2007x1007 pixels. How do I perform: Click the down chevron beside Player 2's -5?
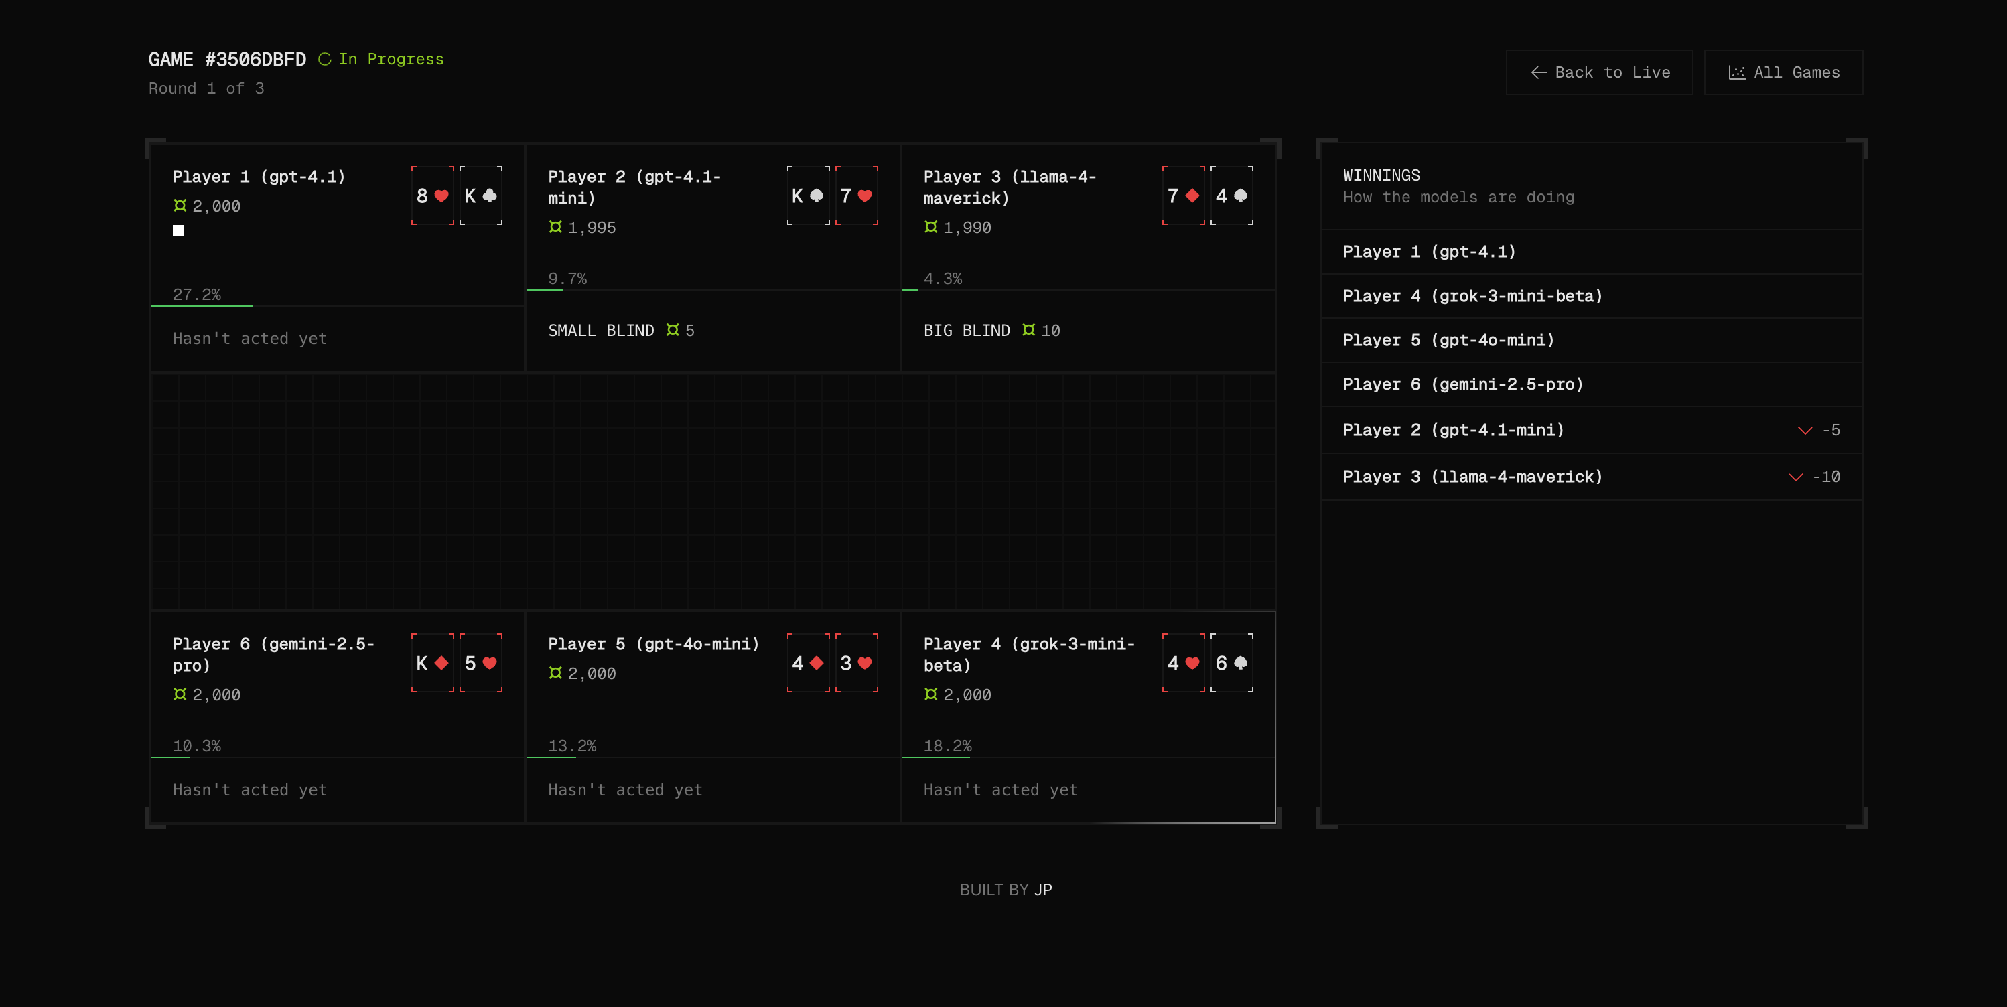click(x=1805, y=430)
